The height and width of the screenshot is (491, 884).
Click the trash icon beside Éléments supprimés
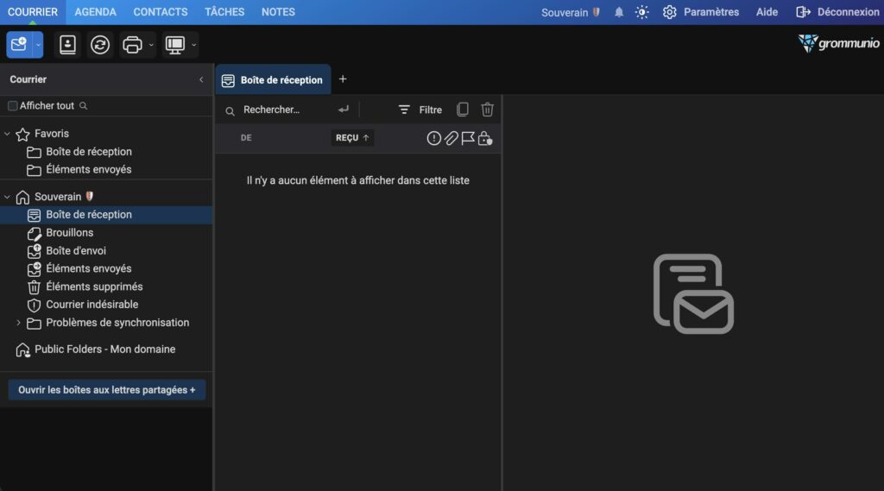[34, 287]
